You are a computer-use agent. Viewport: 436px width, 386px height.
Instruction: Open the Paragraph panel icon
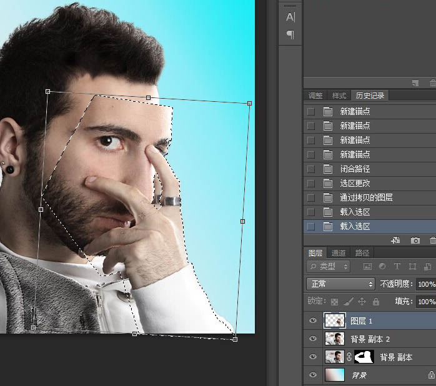point(290,34)
